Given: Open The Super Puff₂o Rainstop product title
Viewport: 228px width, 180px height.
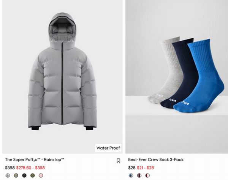Looking at the screenshot, I should pos(35,159).
